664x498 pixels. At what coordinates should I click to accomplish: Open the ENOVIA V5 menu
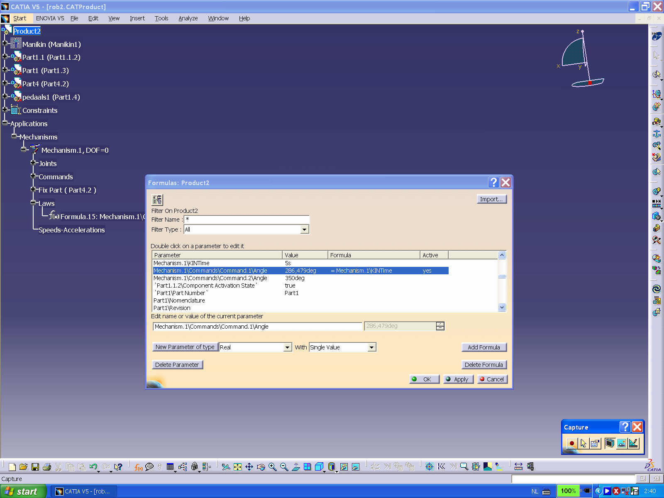click(50, 18)
